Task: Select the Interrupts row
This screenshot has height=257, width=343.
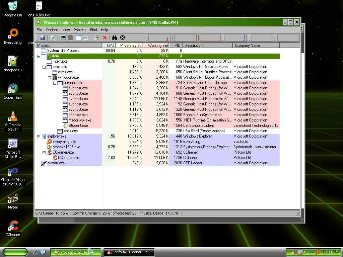Action: pyautogui.click(x=157, y=61)
